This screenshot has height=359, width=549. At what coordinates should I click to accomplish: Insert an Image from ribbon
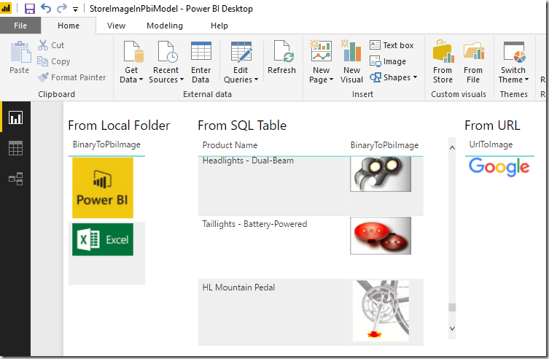point(388,61)
